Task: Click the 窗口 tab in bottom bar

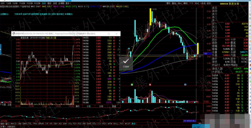Action: tap(8, 124)
